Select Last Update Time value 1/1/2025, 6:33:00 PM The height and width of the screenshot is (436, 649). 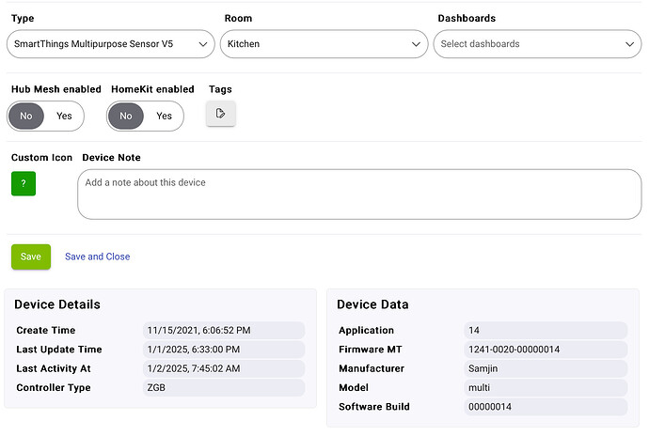pos(224,350)
